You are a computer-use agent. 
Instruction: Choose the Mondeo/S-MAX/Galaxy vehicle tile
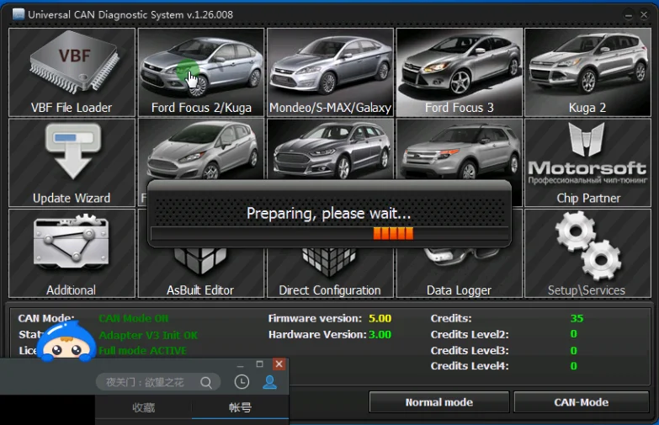(x=330, y=72)
